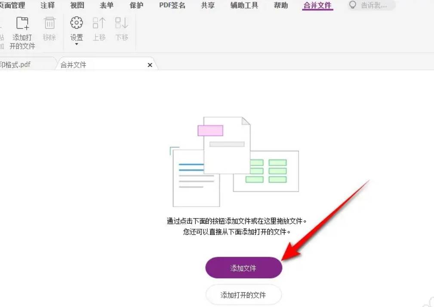Select the 合并文件 document tab
This screenshot has width=434, height=307.
pos(107,64)
